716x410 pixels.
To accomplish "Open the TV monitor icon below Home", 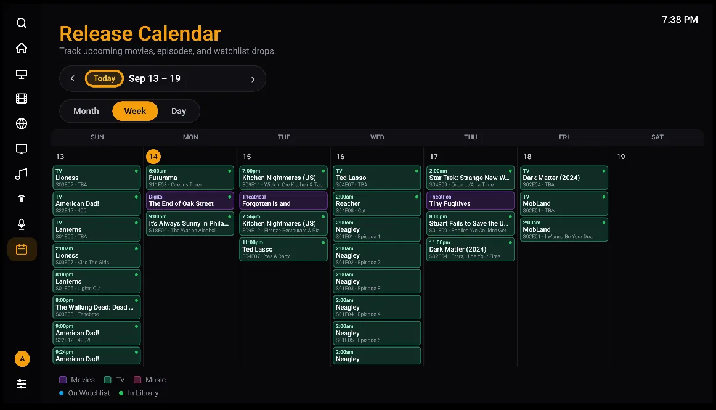I will click(x=22, y=74).
